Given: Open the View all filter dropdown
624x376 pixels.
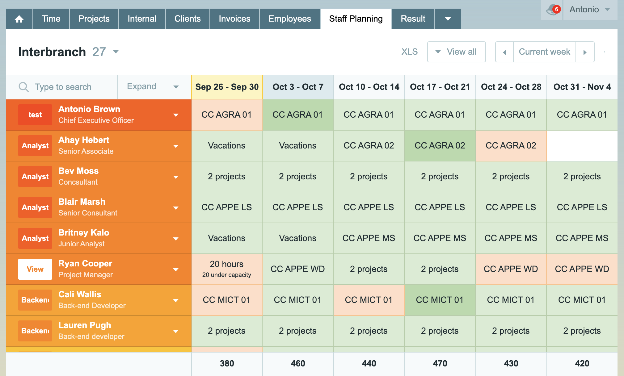Looking at the screenshot, I should 456,52.
